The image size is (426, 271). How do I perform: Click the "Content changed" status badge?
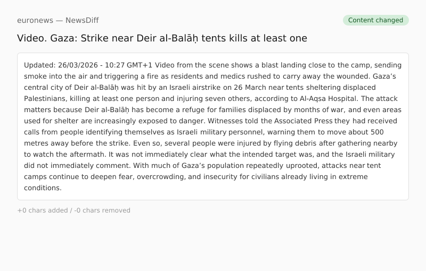375,20
